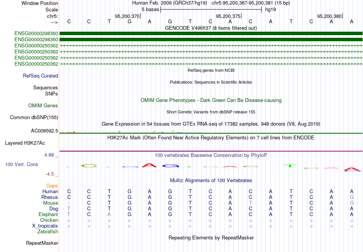Screen dimensions: 363x252
Task: Open the H3K27Ac Mark track title
Action: tap(211, 138)
